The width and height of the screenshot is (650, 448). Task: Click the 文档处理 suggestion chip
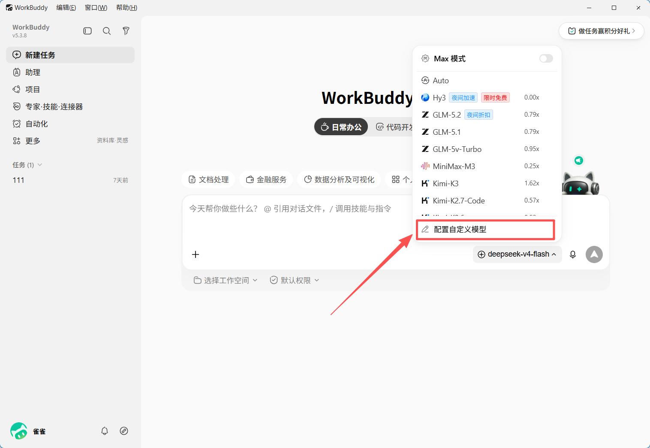point(208,179)
